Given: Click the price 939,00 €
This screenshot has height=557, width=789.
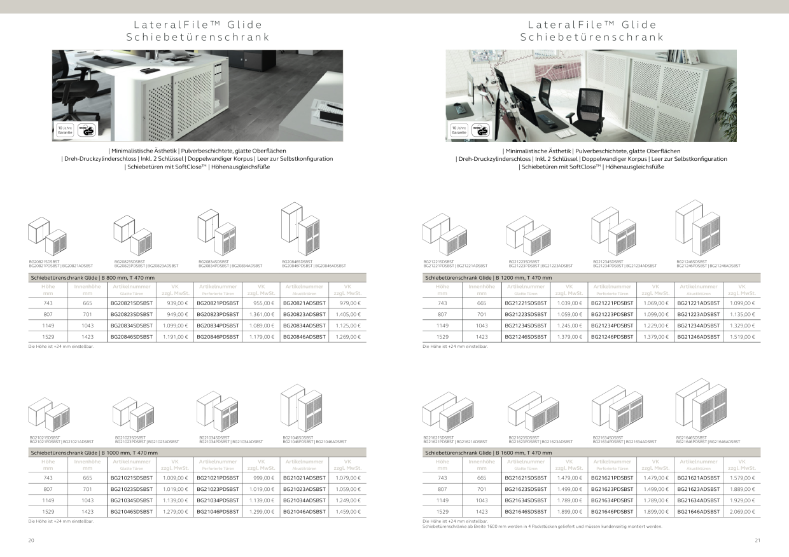Looking at the screenshot, I should coord(178,303).
